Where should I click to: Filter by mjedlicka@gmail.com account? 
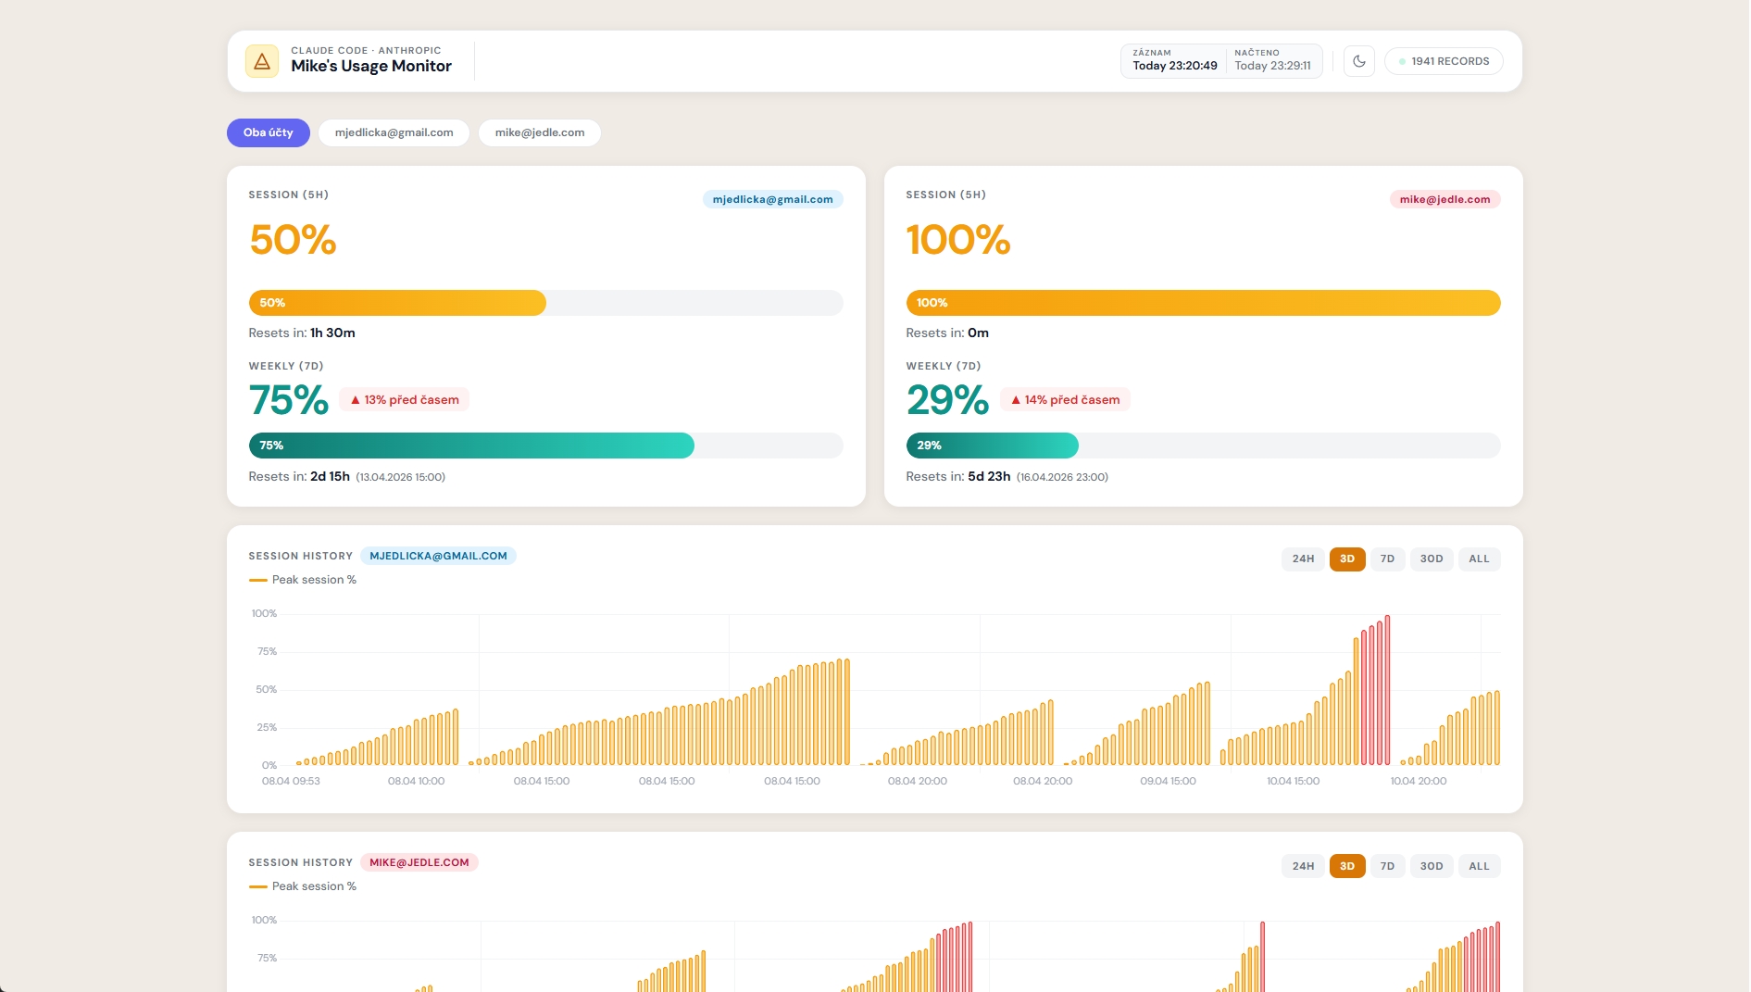394,132
